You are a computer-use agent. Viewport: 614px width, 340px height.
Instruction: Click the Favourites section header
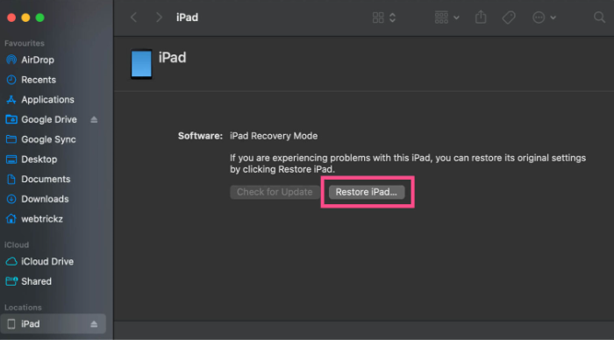tap(25, 43)
